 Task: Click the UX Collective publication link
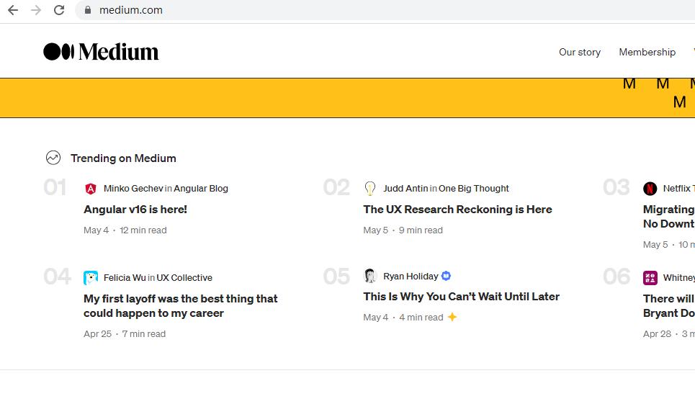point(184,278)
